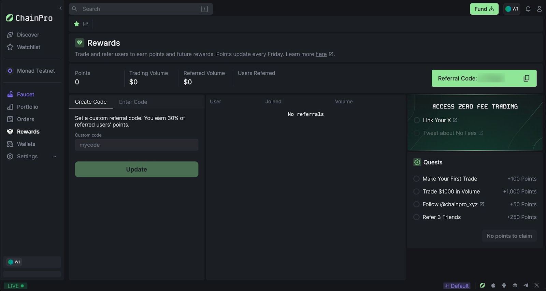Open the 'here' learn more link
The image size is (546, 291).
[x=321, y=54]
